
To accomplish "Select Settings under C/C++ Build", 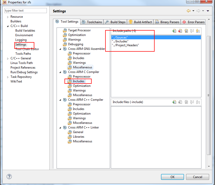I will (21, 44).
